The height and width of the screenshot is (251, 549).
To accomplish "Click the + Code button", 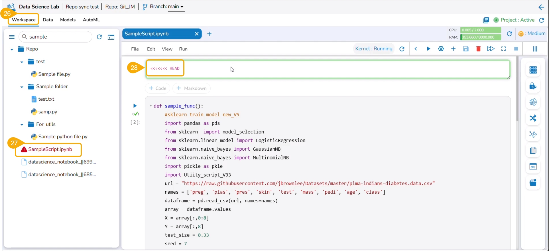I will pos(158,88).
